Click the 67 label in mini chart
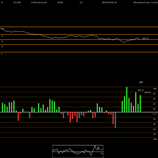The image size is (158, 158). pyautogui.click(x=102, y=150)
